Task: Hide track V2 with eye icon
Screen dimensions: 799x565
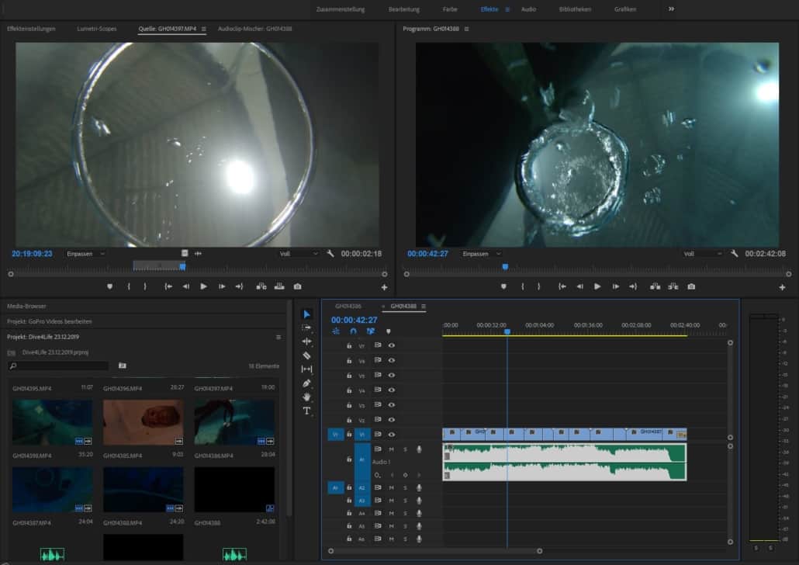Action: [x=391, y=420]
